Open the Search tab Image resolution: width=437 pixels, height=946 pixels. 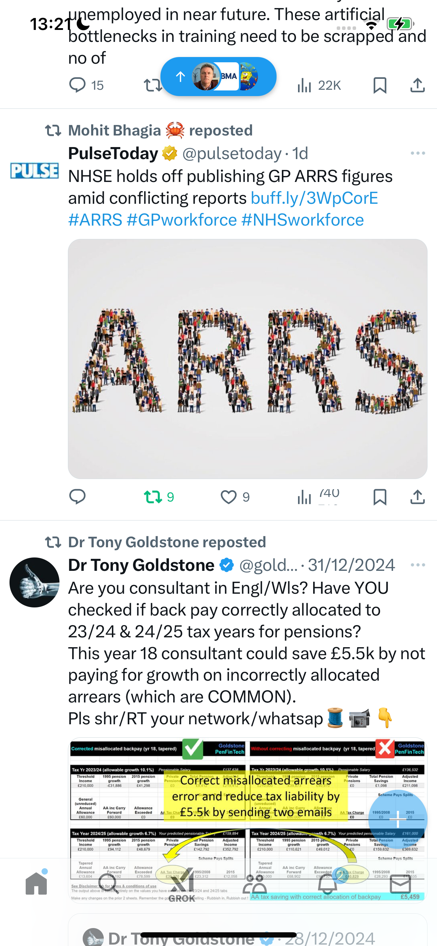pyautogui.click(x=109, y=884)
